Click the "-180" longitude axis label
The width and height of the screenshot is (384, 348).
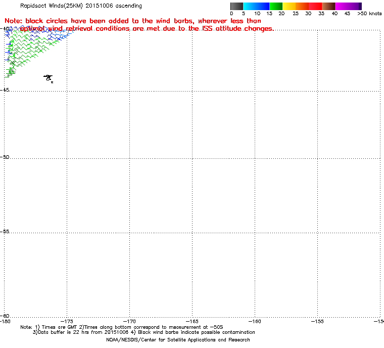tap(5, 322)
